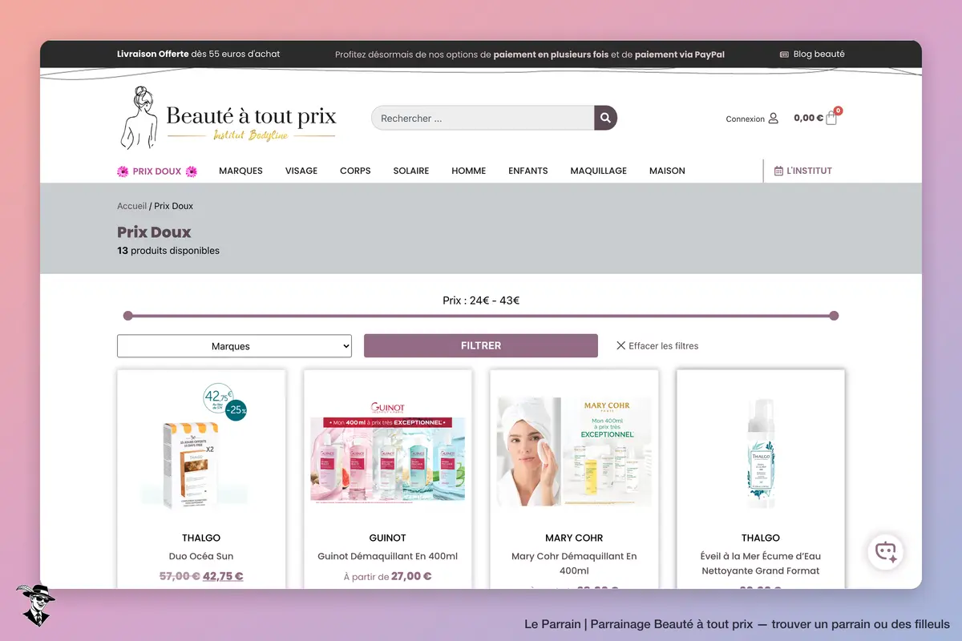Click Effacer les filtres link
Image resolution: width=962 pixels, height=641 pixels.
664,346
